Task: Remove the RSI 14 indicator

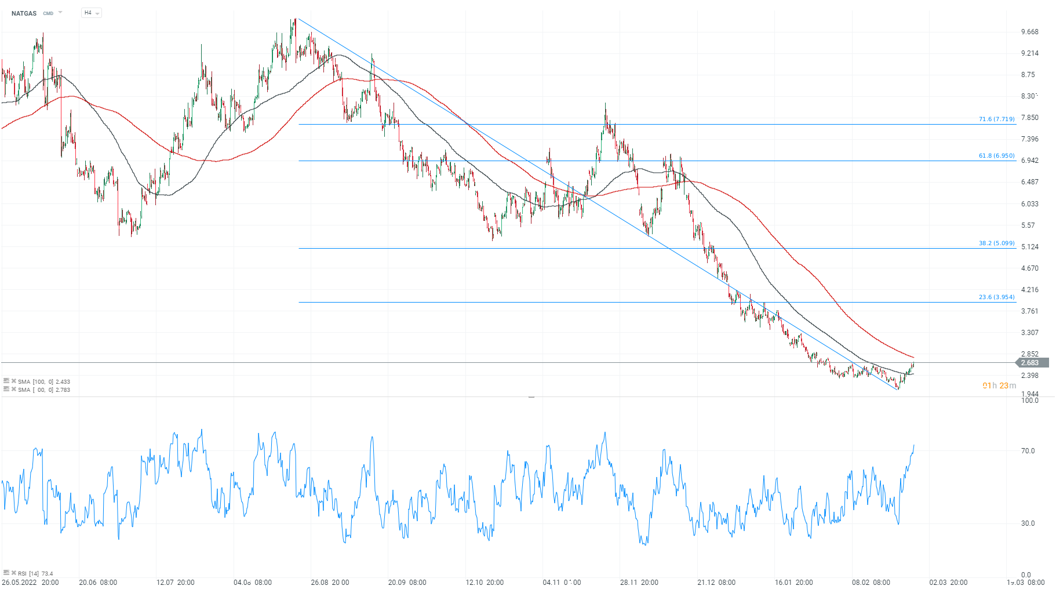Action: 14,573
